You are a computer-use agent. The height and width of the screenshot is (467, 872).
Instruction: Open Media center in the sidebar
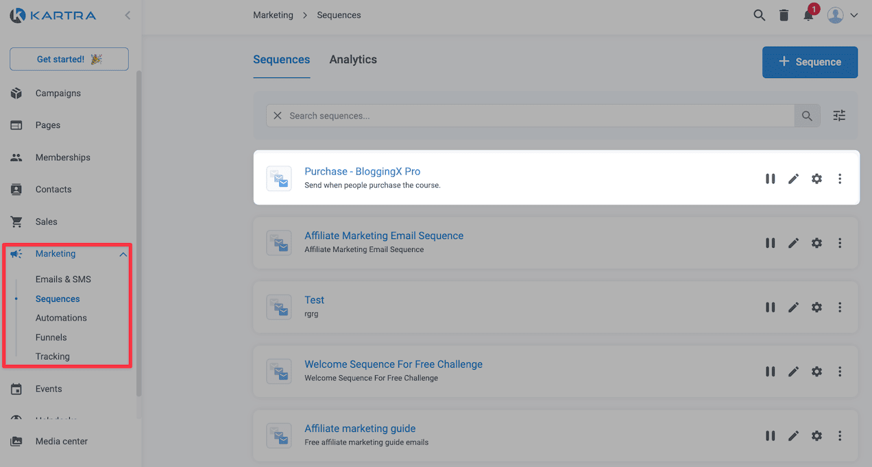click(62, 442)
